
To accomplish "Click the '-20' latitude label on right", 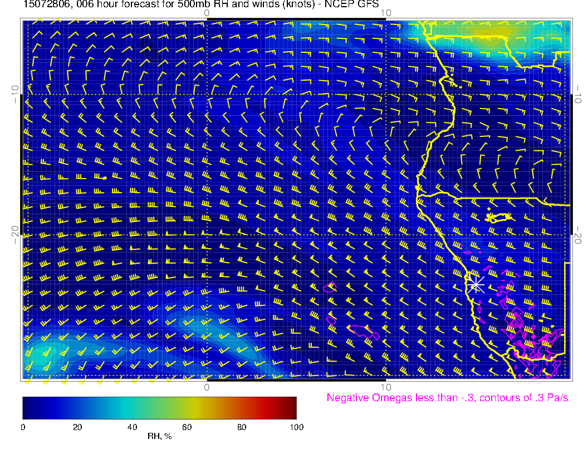I will coord(577,235).
